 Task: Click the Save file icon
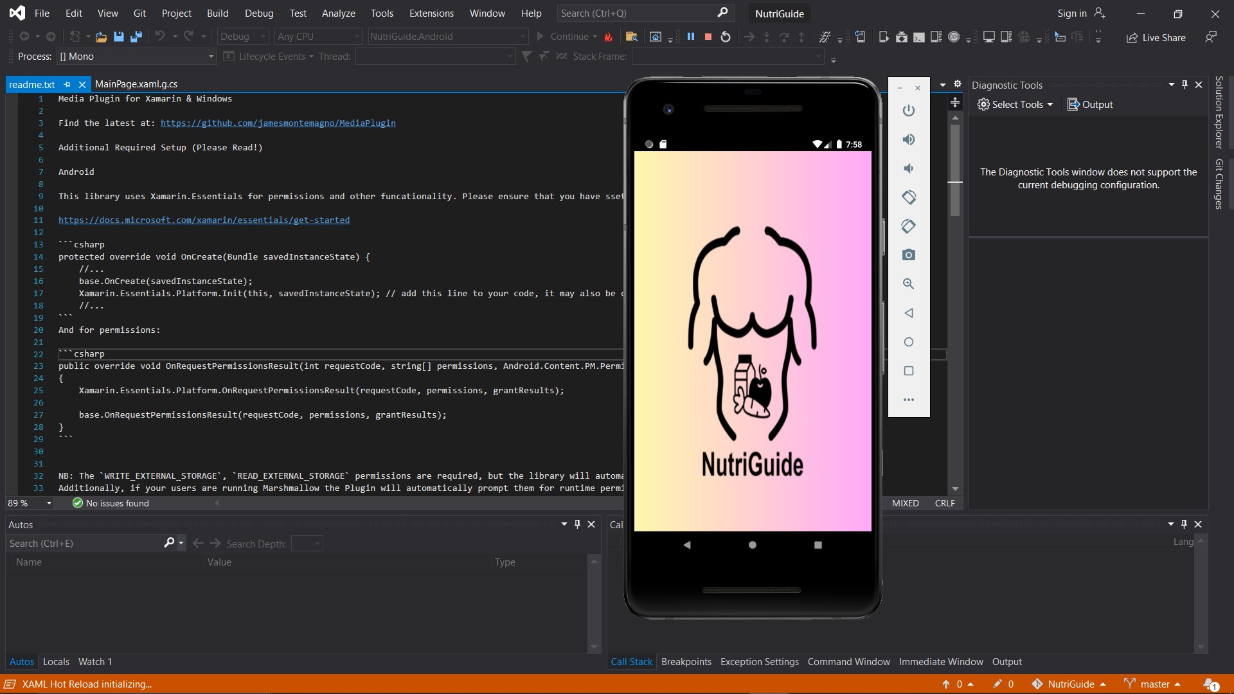pos(118,37)
